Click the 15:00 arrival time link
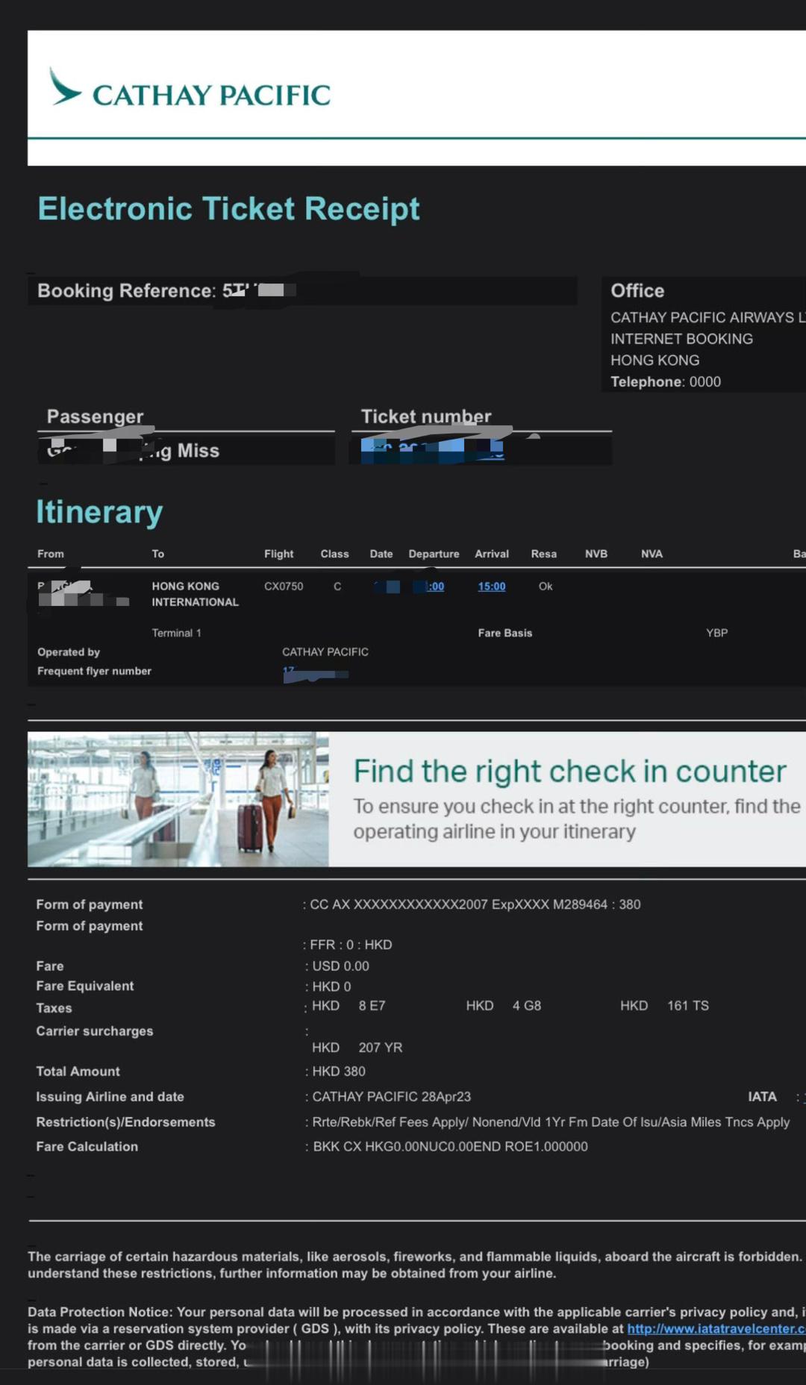This screenshot has width=806, height=1385. pyautogui.click(x=491, y=587)
